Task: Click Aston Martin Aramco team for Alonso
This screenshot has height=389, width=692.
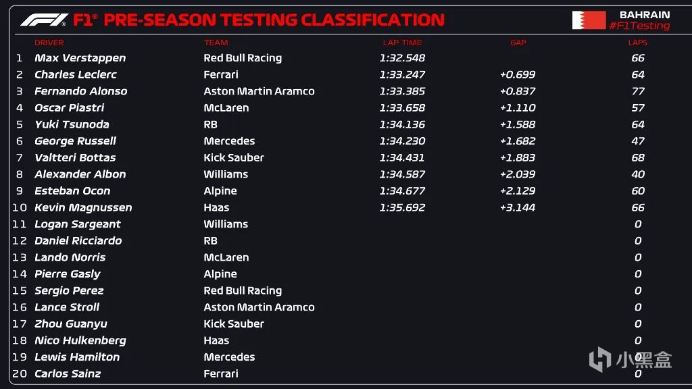Action: click(x=259, y=91)
